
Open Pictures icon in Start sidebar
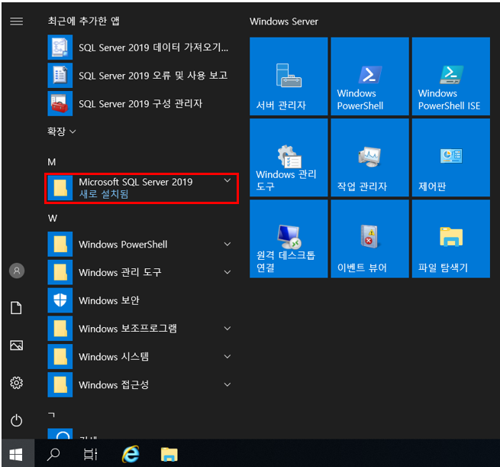[x=17, y=345]
